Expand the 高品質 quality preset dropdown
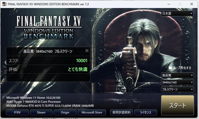Screen dimensions: 199x119 tap(177, 75)
